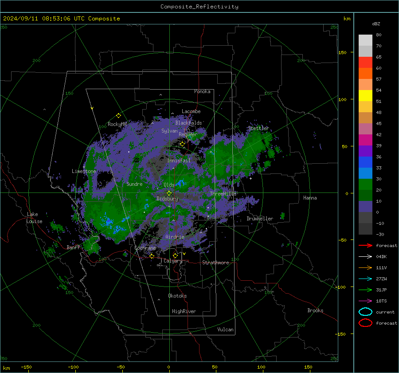Select the orange 111V arrow legend entry
The height and width of the screenshot is (373, 399).
(365, 267)
